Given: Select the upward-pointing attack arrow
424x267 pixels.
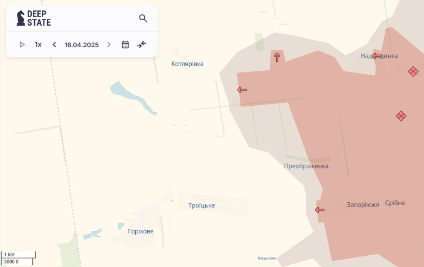Looking at the screenshot, I should [x=277, y=57].
